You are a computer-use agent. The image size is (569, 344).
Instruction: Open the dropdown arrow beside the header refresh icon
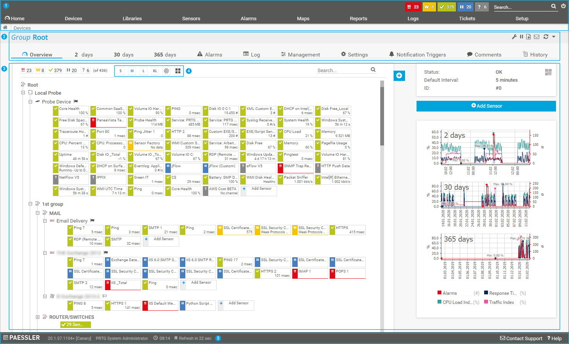(554, 37)
